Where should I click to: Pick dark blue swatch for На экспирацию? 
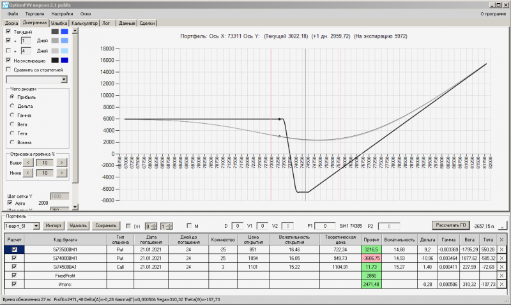(x=65, y=60)
